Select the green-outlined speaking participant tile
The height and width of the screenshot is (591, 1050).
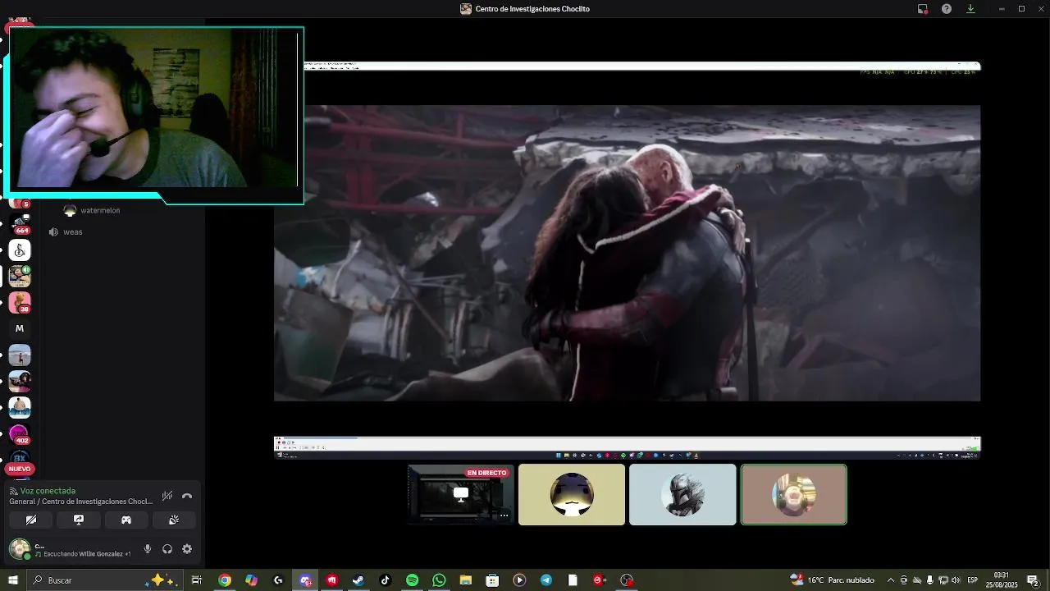pos(793,494)
